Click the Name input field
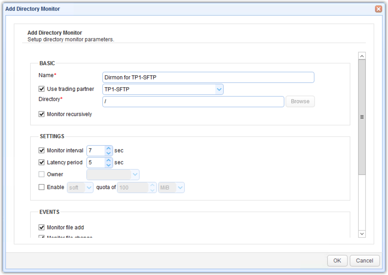Image resolution: width=388 pixels, height=275 pixels. coord(208,77)
